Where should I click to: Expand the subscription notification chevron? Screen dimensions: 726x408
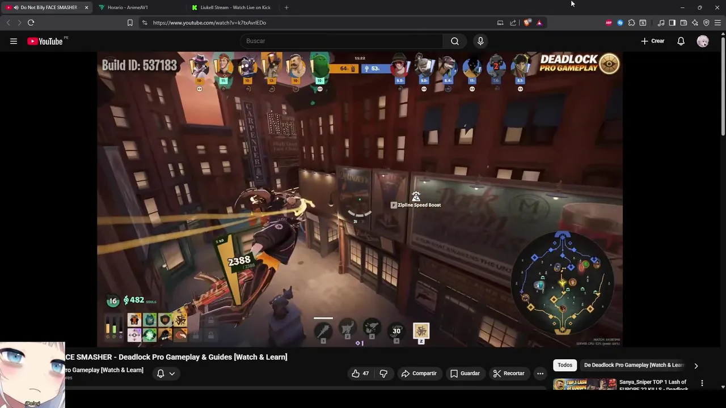tap(172, 373)
